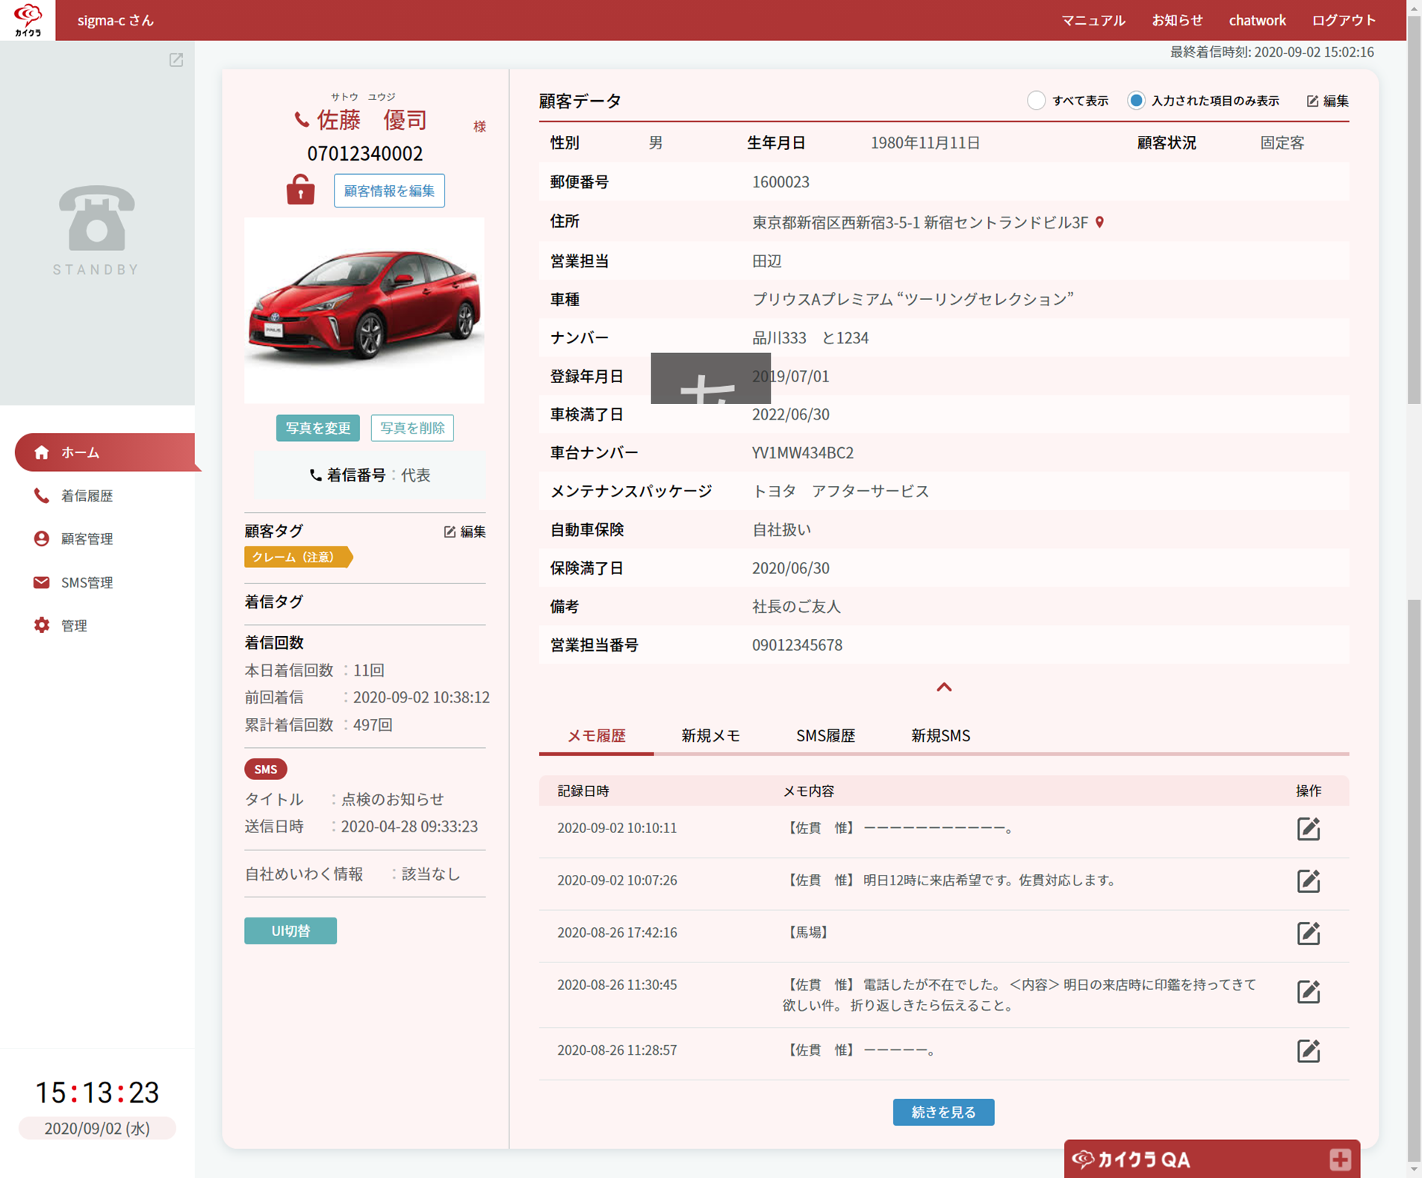The height and width of the screenshot is (1178, 1422).
Task: Click the phone icon beside 佐藤 優司
Action: [301, 120]
